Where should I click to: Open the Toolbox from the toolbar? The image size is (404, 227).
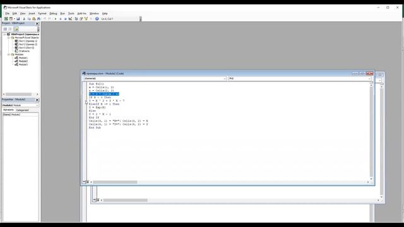pos(91,19)
